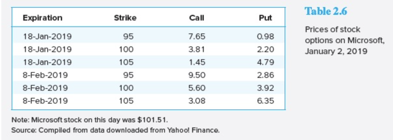Image resolution: width=393 pixels, height=140 pixels.
Task: Click call price 5.60
Action: (x=197, y=88)
